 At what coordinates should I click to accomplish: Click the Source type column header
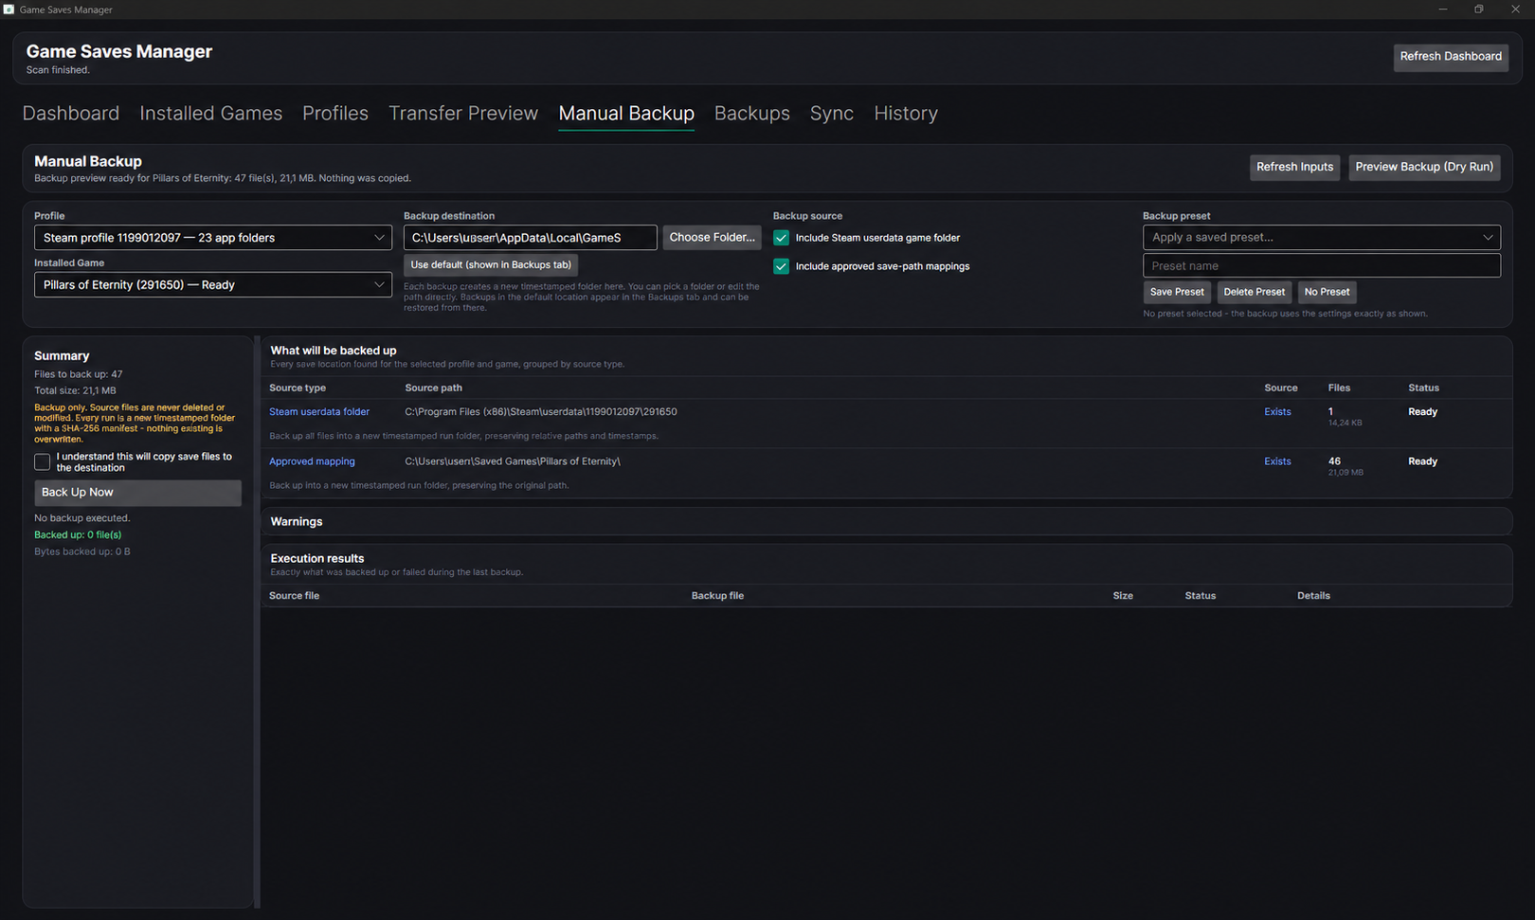pyautogui.click(x=298, y=388)
